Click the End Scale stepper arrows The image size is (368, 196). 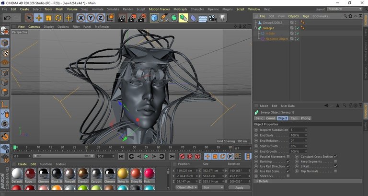306,136
